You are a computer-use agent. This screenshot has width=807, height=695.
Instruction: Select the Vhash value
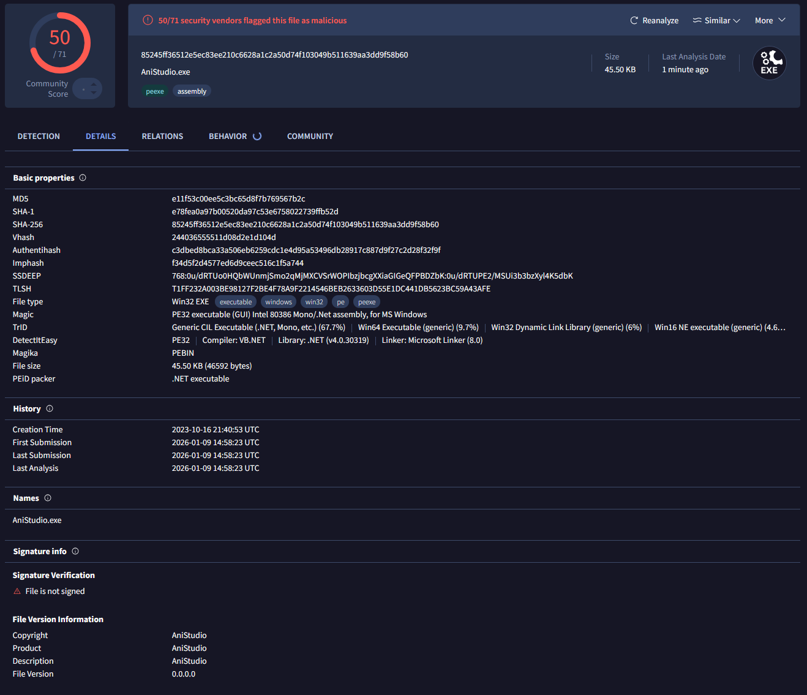point(223,238)
